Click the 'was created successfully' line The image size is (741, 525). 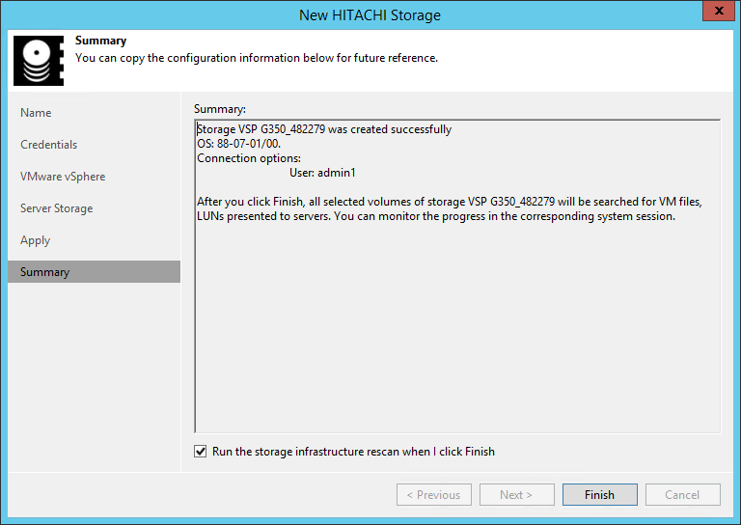pyautogui.click(x=324, y=129)
